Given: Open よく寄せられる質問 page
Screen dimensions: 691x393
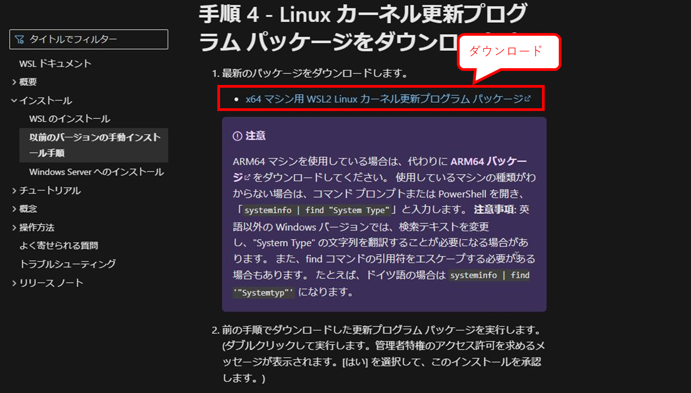Looking at the screenshot, I should point(59,246).
